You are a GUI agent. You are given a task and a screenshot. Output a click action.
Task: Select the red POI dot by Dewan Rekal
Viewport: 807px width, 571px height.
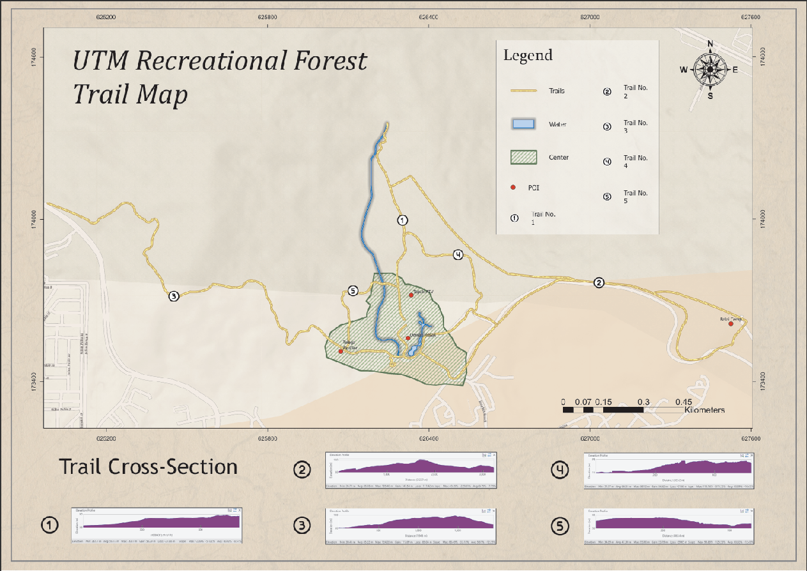click(408, 339)
